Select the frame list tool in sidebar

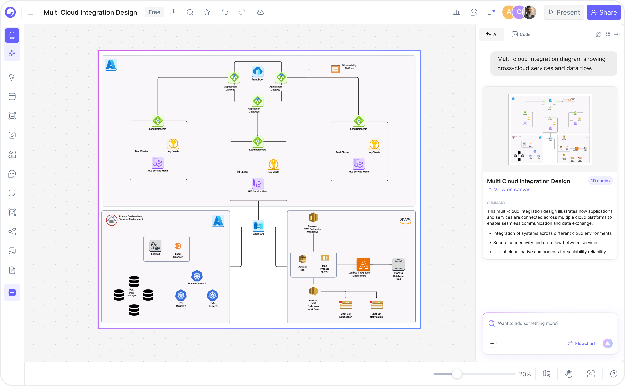[12, 116]
